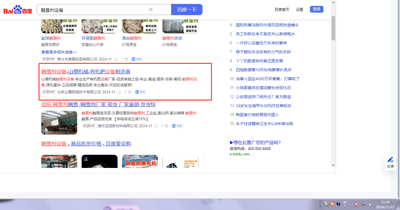The height and width of the screenshot is (210, 400).
Task: Click the 融雪剂发货 product link
Action: click(172, 38)
